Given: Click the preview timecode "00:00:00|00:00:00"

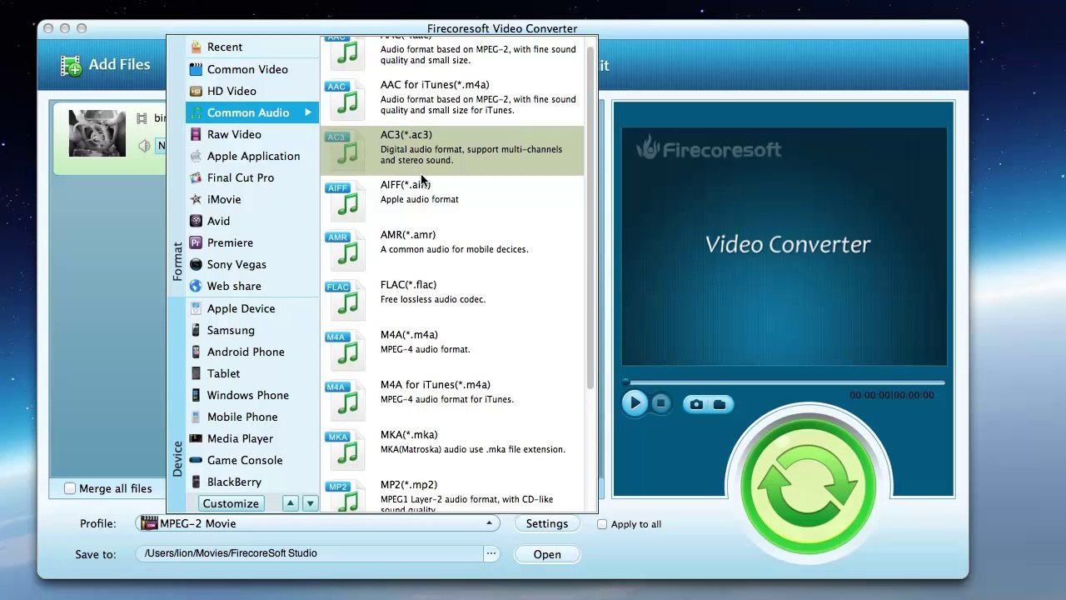Looking at the screenshot, I should pos(892,395).
